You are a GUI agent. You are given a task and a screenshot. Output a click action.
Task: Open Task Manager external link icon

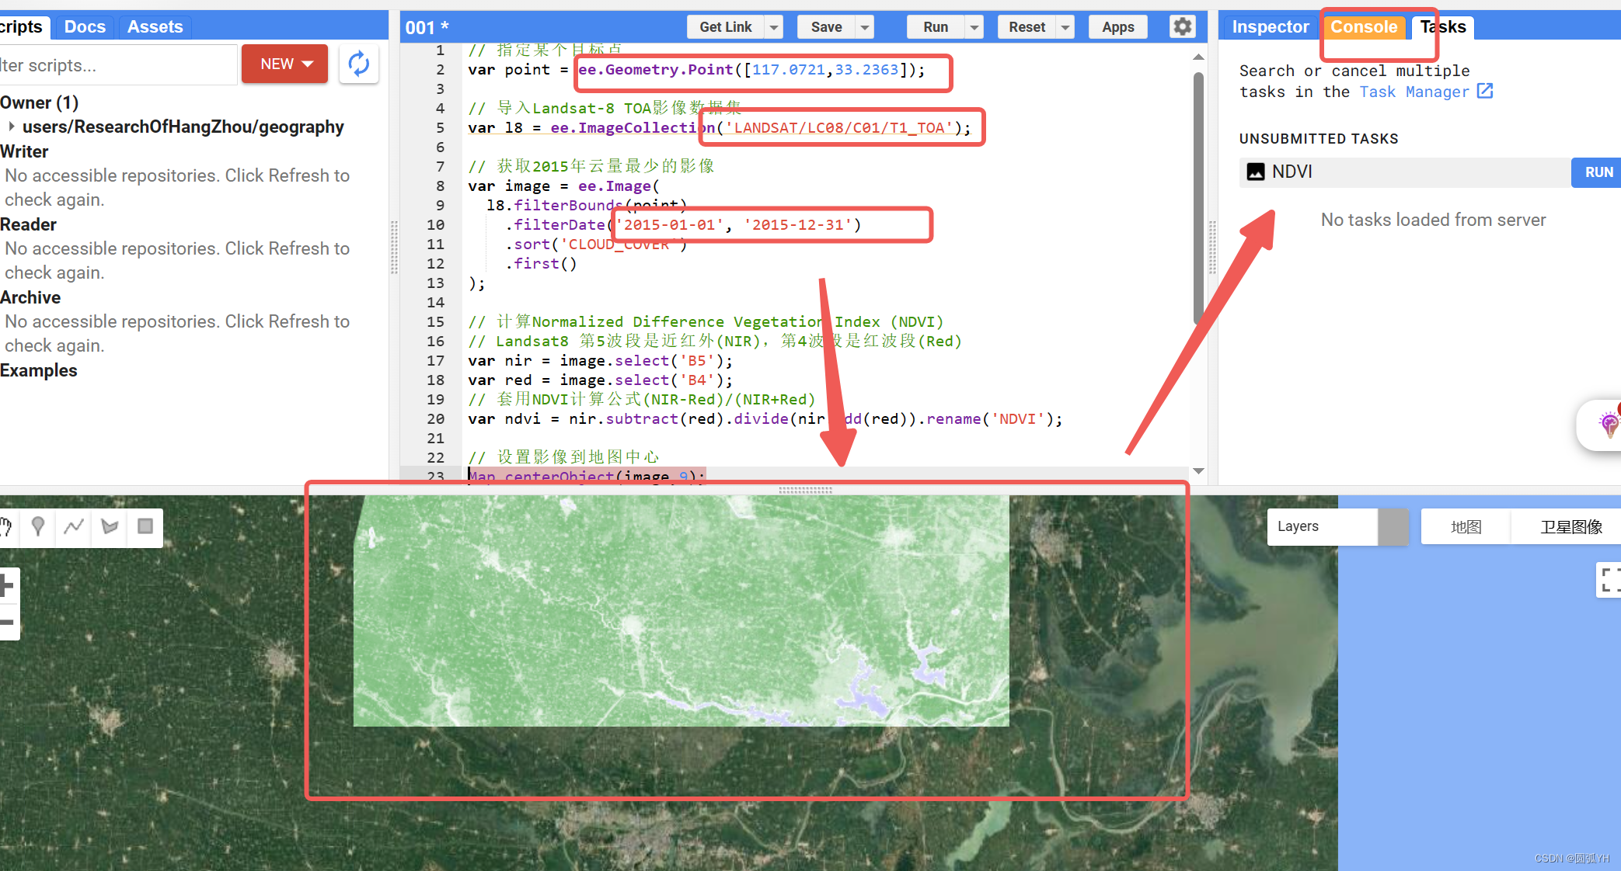tap(1485, 92)
